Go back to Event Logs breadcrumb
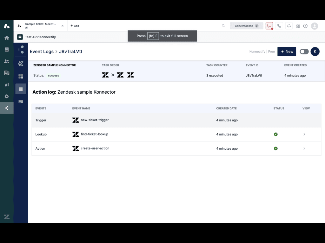The width and height of the screenshot is (325, 243). pos(42,52)
